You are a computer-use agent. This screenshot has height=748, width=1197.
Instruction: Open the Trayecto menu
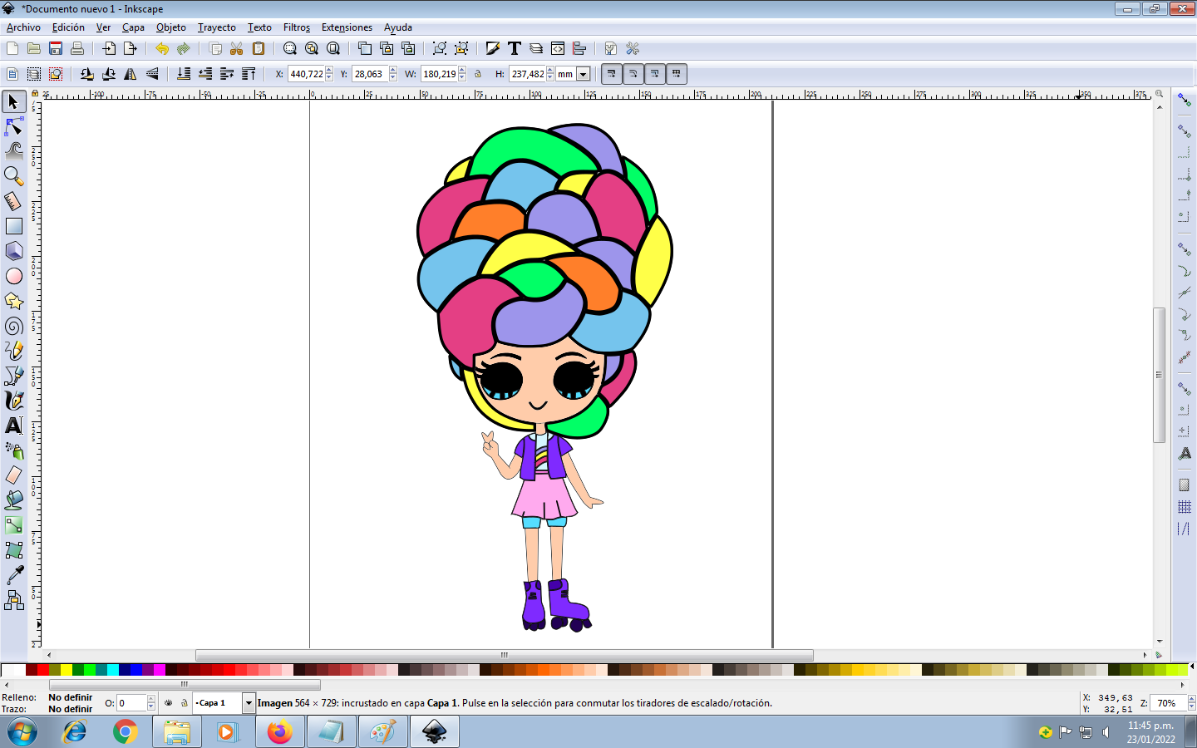click(216, 27)
